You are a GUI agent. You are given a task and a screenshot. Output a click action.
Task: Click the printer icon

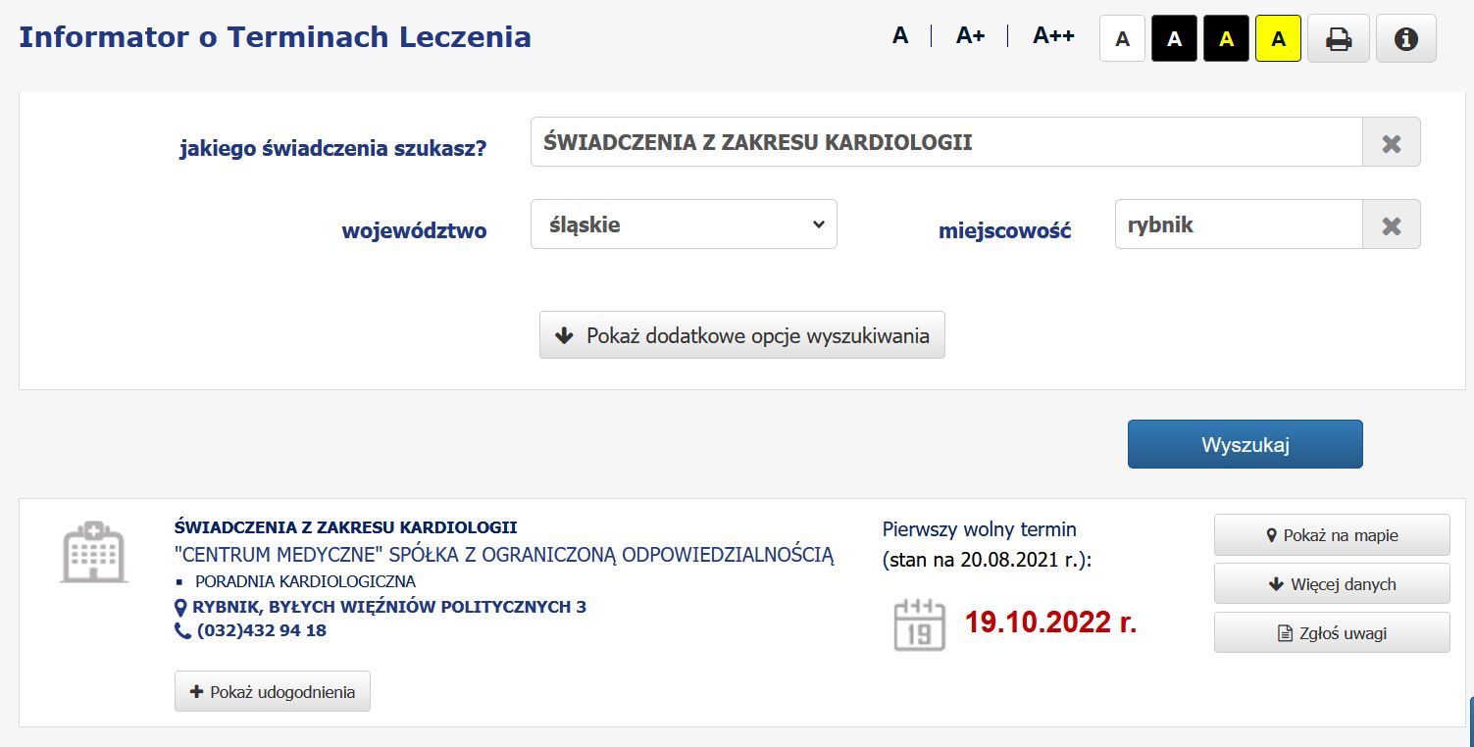point(1339,39)
